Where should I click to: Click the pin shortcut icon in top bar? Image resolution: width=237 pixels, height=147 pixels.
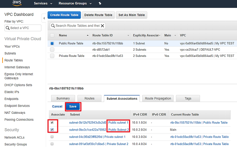pos(100,3)
